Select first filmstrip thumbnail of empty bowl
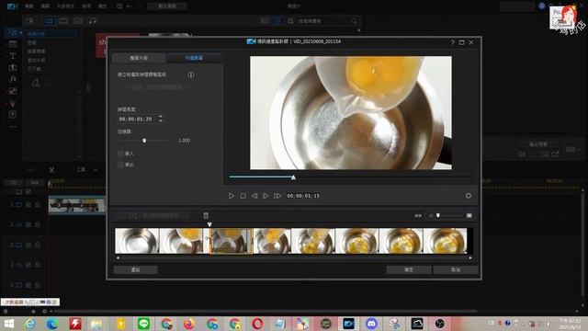This screenshot has height=331, width=588. [x=137, y=241]
